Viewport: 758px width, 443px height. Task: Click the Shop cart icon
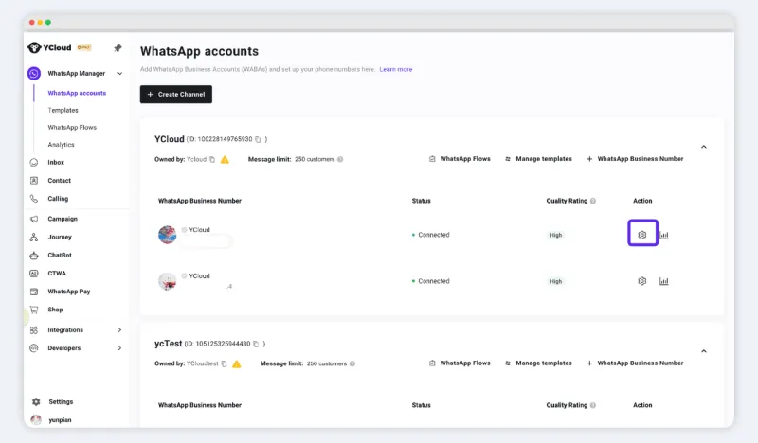(34, 310)
